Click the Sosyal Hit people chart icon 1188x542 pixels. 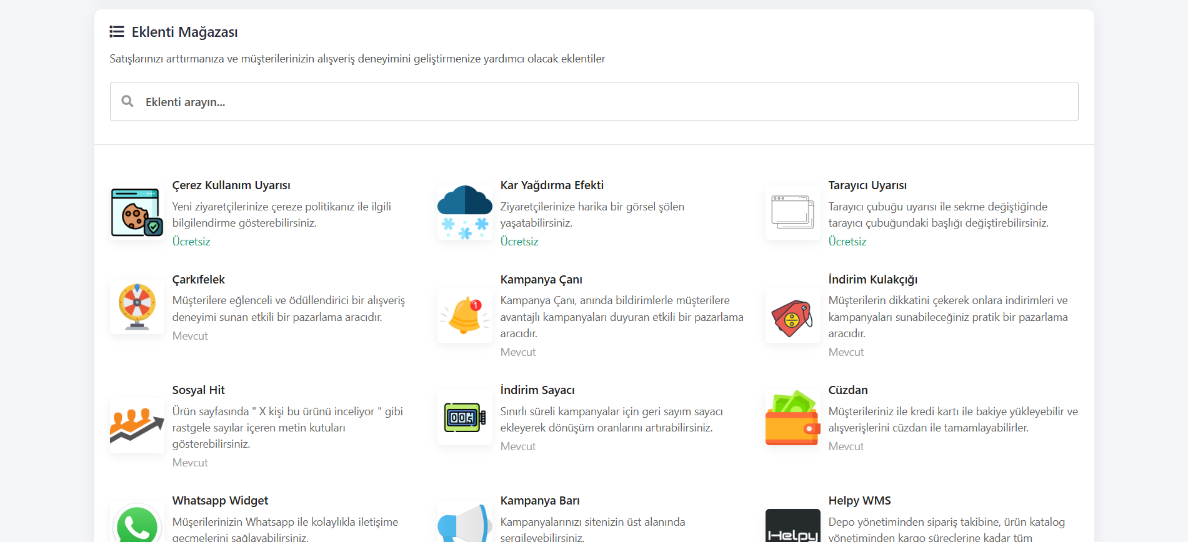click(x=137, y=426)
